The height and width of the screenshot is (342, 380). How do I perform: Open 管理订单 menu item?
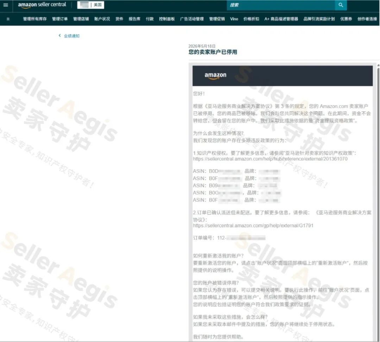60,19
